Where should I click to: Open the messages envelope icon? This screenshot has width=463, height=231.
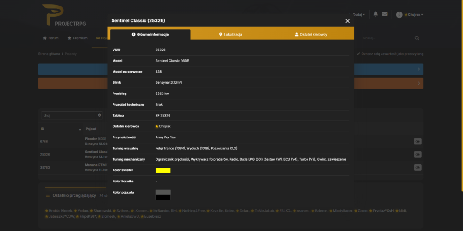(384, 14)
